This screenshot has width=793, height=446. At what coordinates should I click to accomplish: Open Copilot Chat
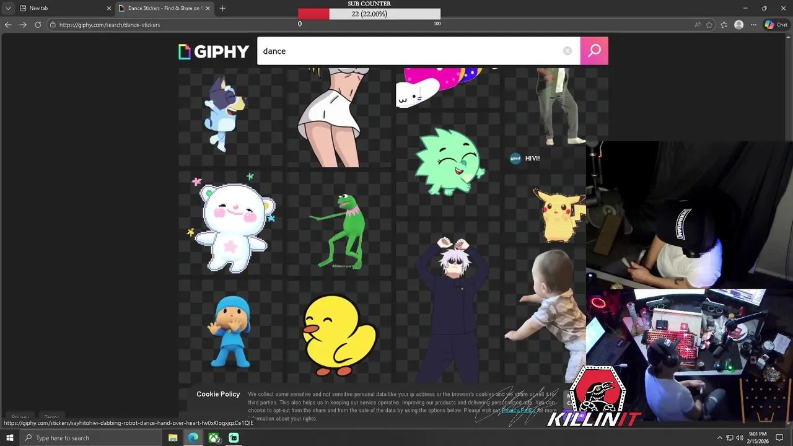point(776,25)
